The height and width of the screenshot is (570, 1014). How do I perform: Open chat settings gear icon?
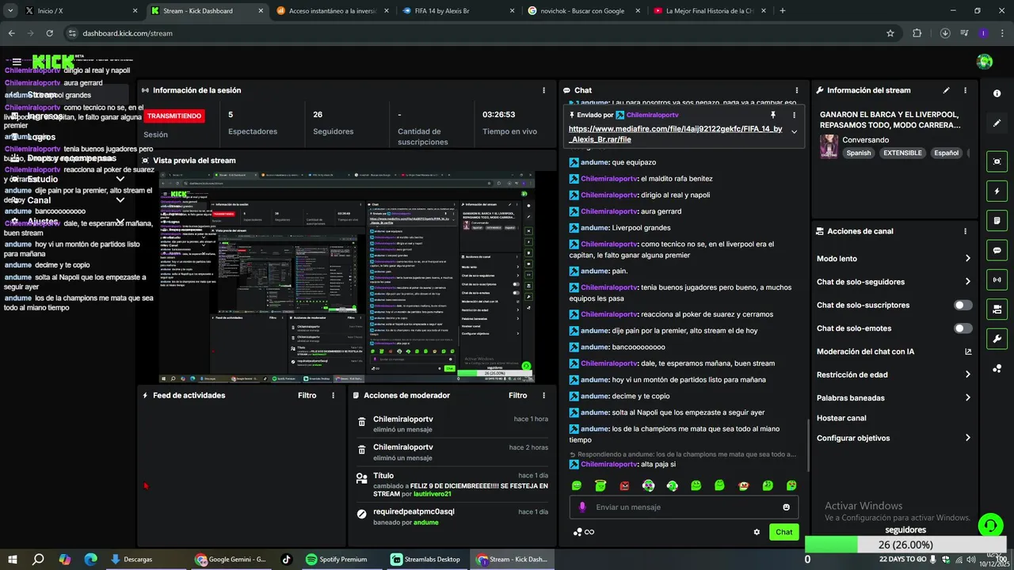tap(757, 532)
